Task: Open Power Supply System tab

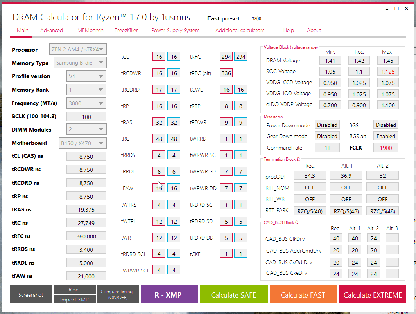Action: tap(176, 30)
